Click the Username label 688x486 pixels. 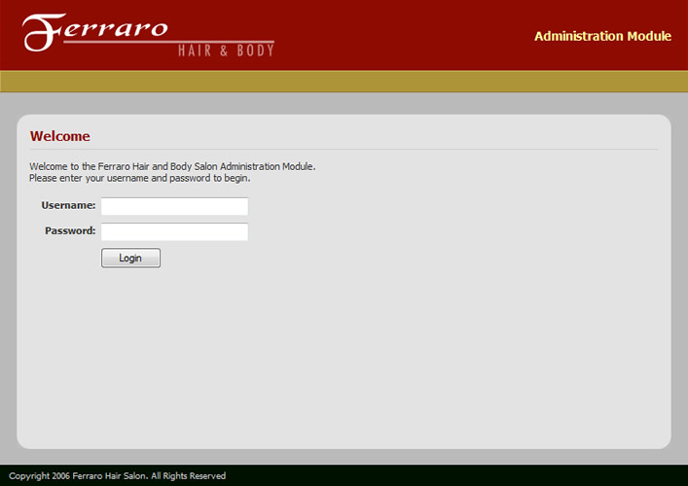(68, 205)
